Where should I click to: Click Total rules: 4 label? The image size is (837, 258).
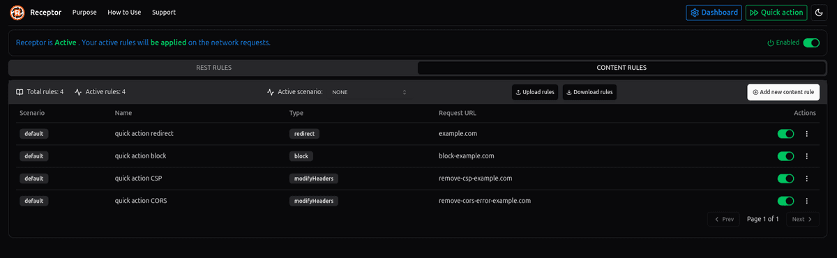(x=40, y=92)
